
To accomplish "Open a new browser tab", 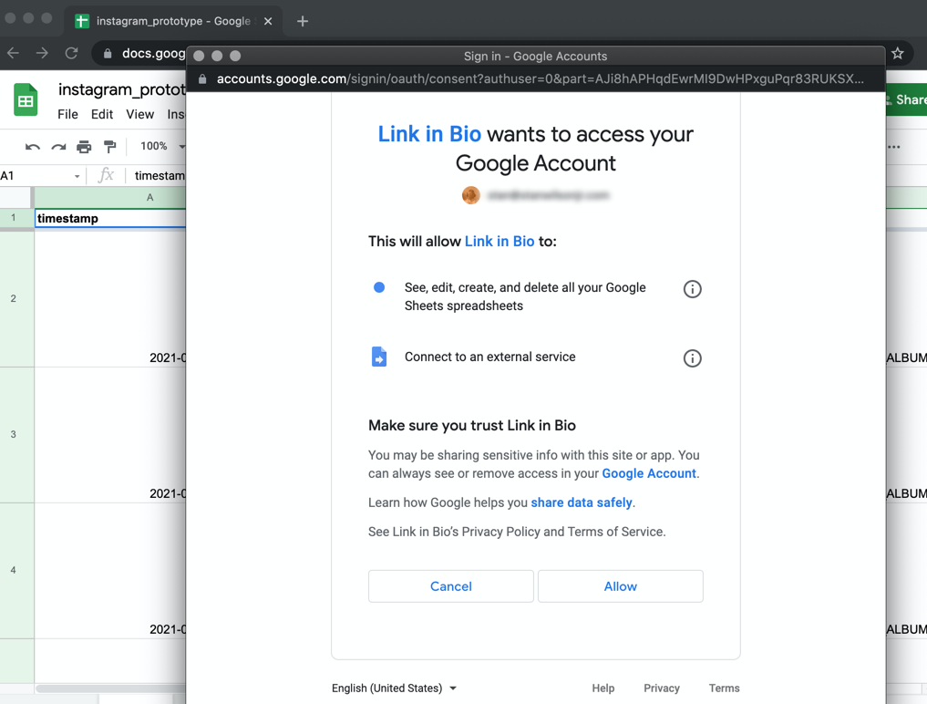I will point(303,21).
